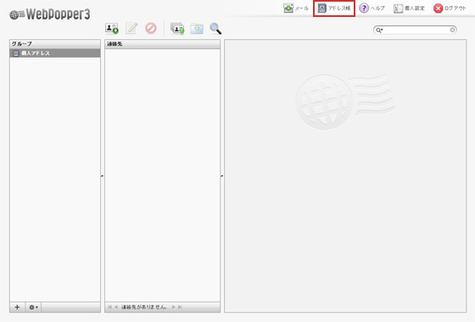Image resolution: width=475 pixels, height=322 pixels.
Task: Click the add new contact icon
Action: tap(112, 29)
